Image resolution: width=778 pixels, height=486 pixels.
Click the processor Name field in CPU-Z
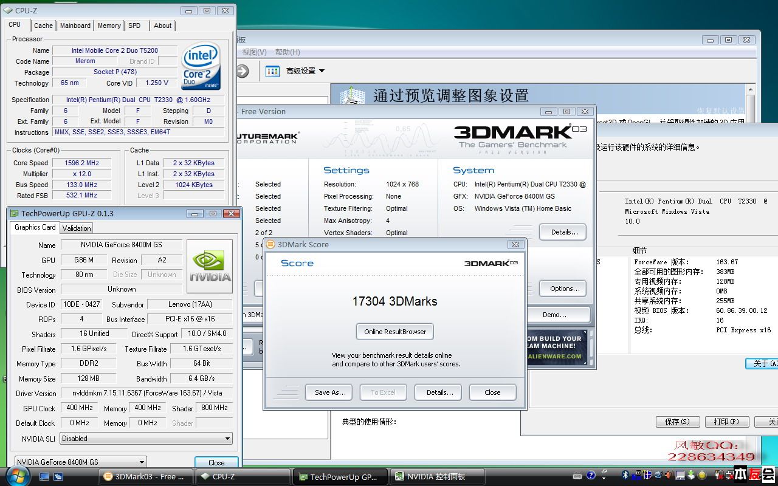point(115,50)
